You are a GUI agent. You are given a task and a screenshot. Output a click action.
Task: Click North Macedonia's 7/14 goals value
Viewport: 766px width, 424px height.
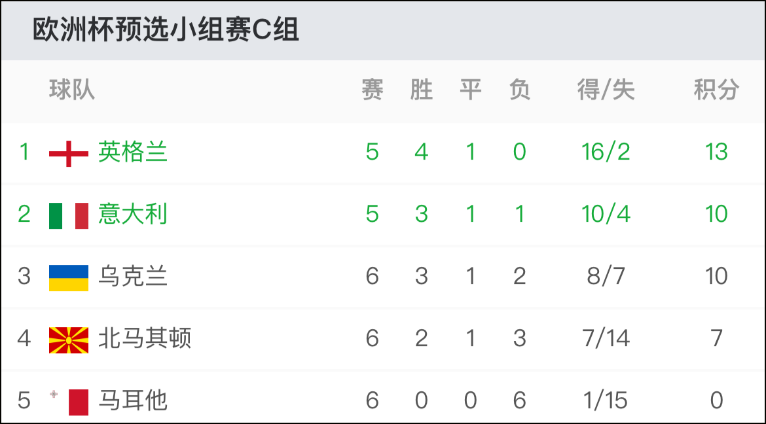(x=606, y=338)
